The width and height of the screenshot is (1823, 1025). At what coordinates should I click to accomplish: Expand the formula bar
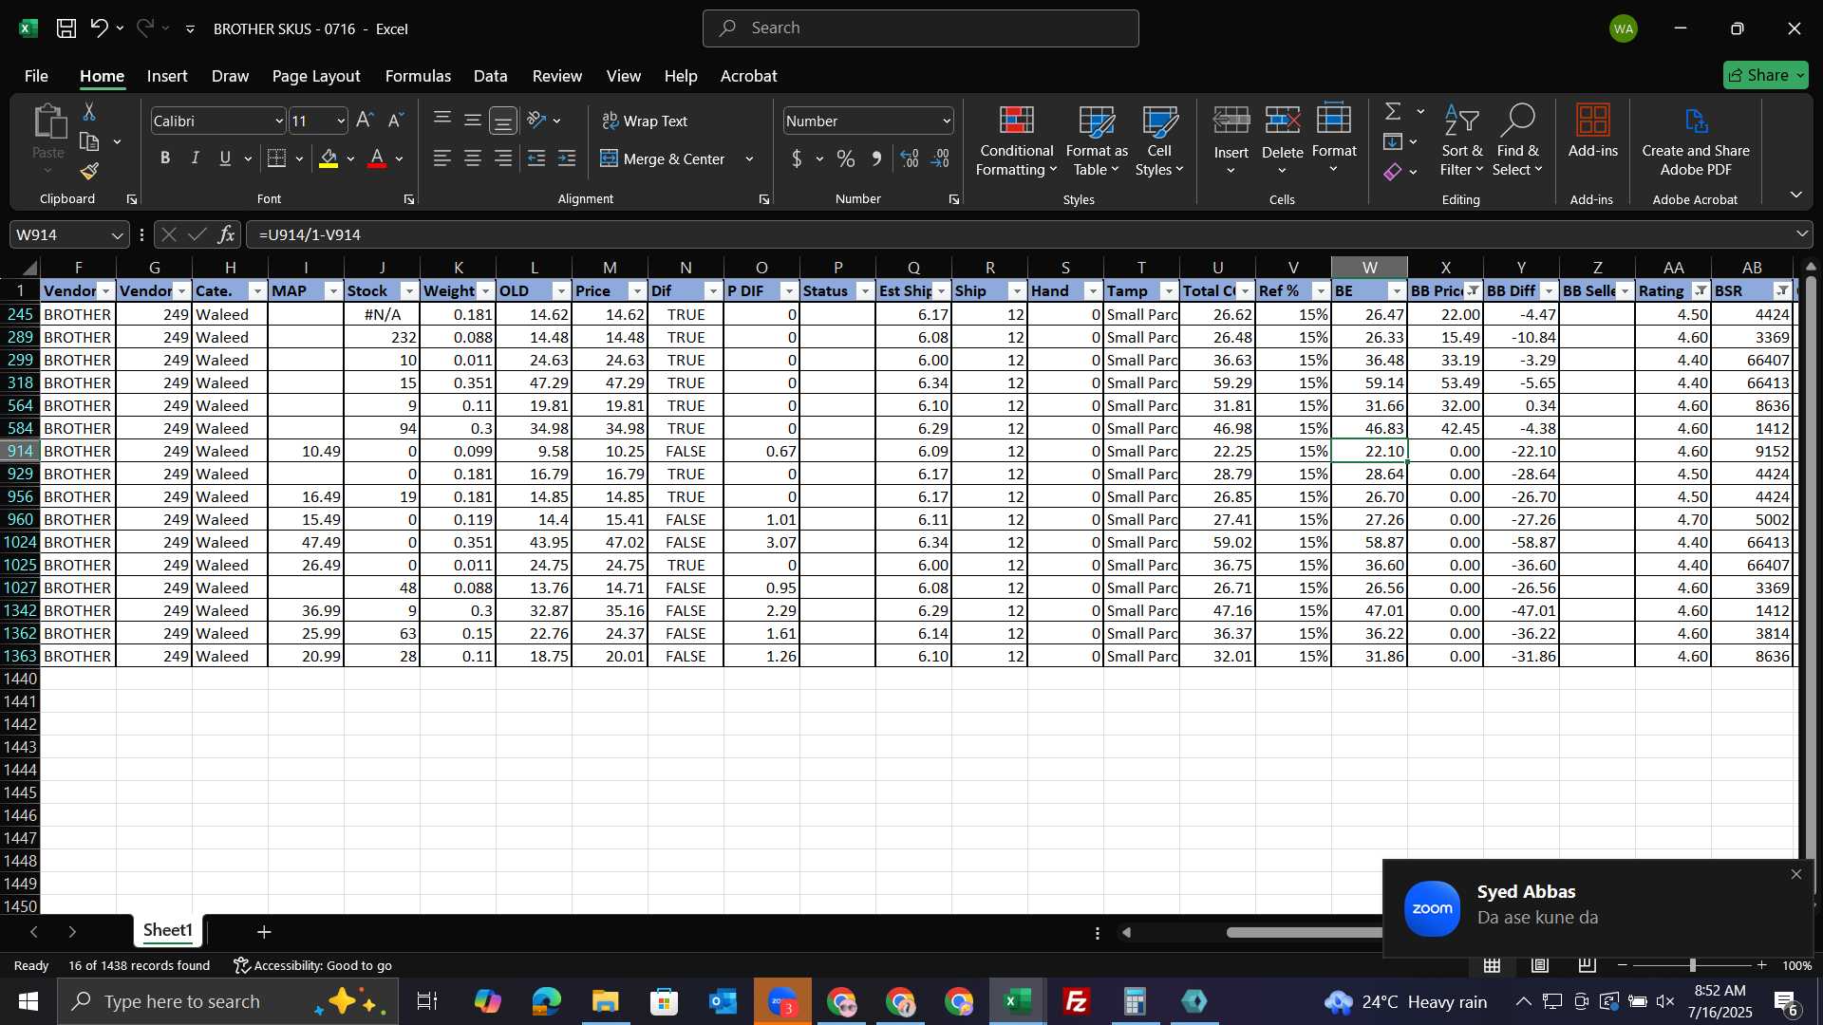coord(1801,234)
